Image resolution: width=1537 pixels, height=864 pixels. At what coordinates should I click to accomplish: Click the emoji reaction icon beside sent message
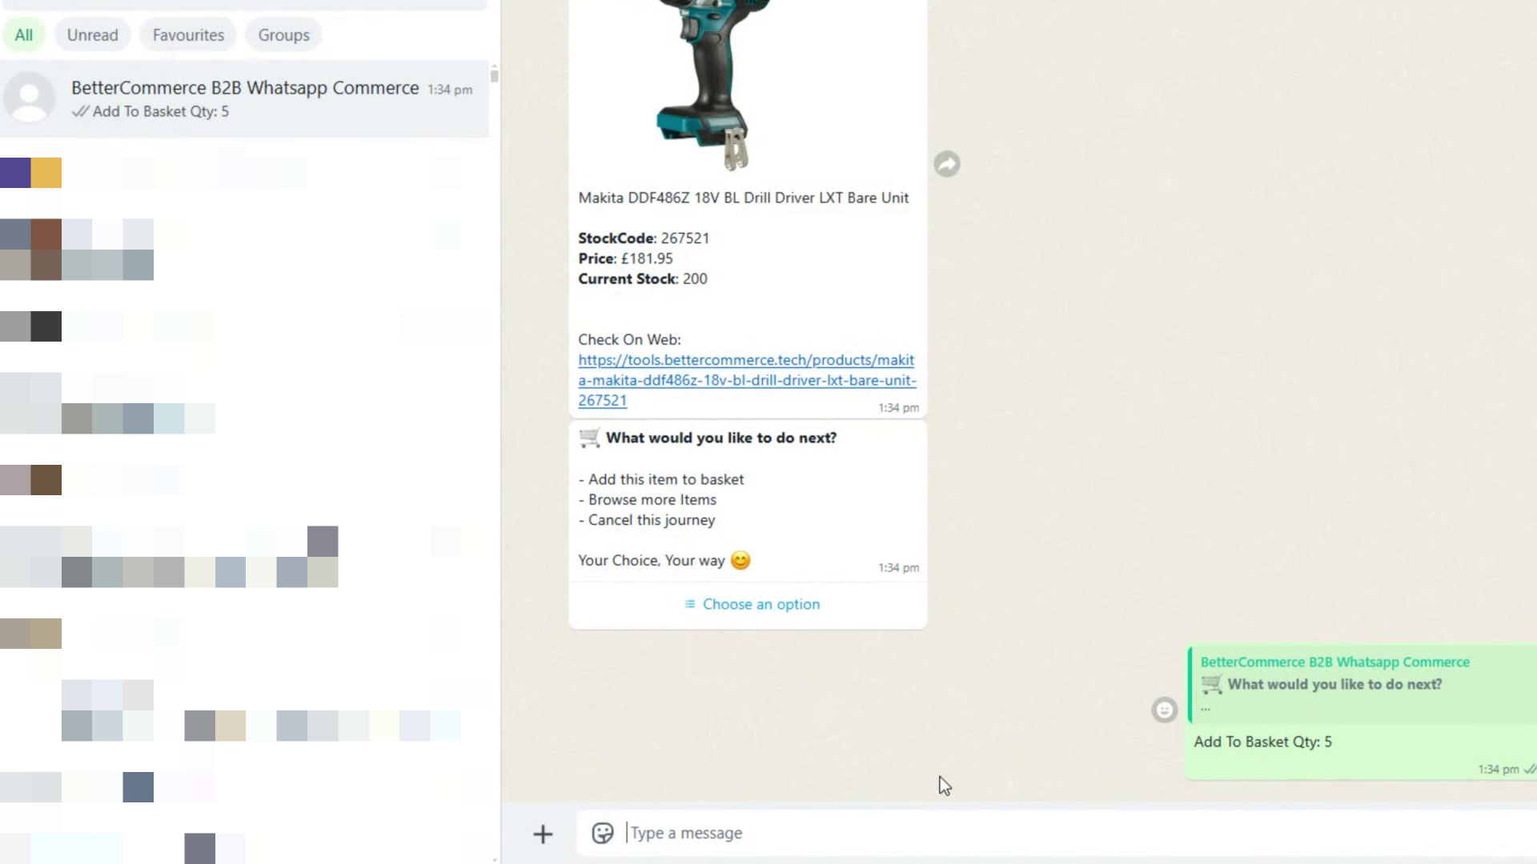click(1164, 710)
